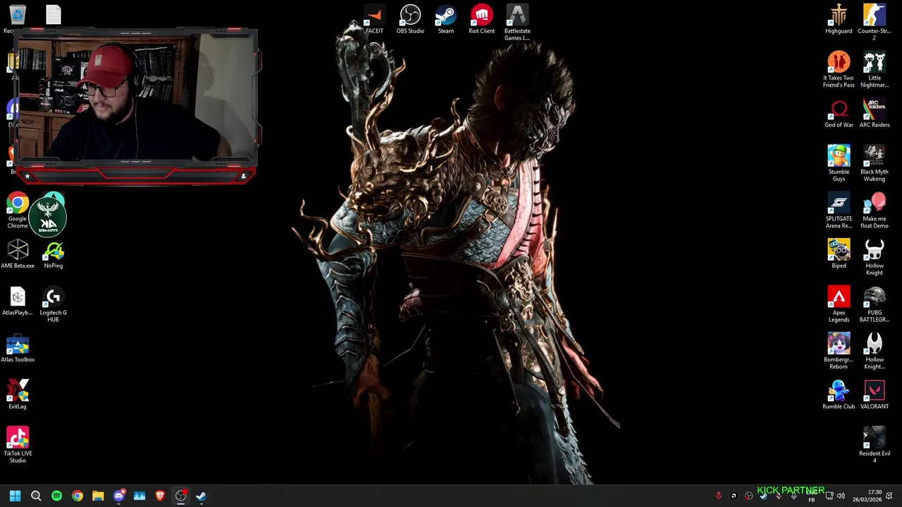
Task: Select the Atlas Toolbox desktop icon
Action: click(18, 349)
